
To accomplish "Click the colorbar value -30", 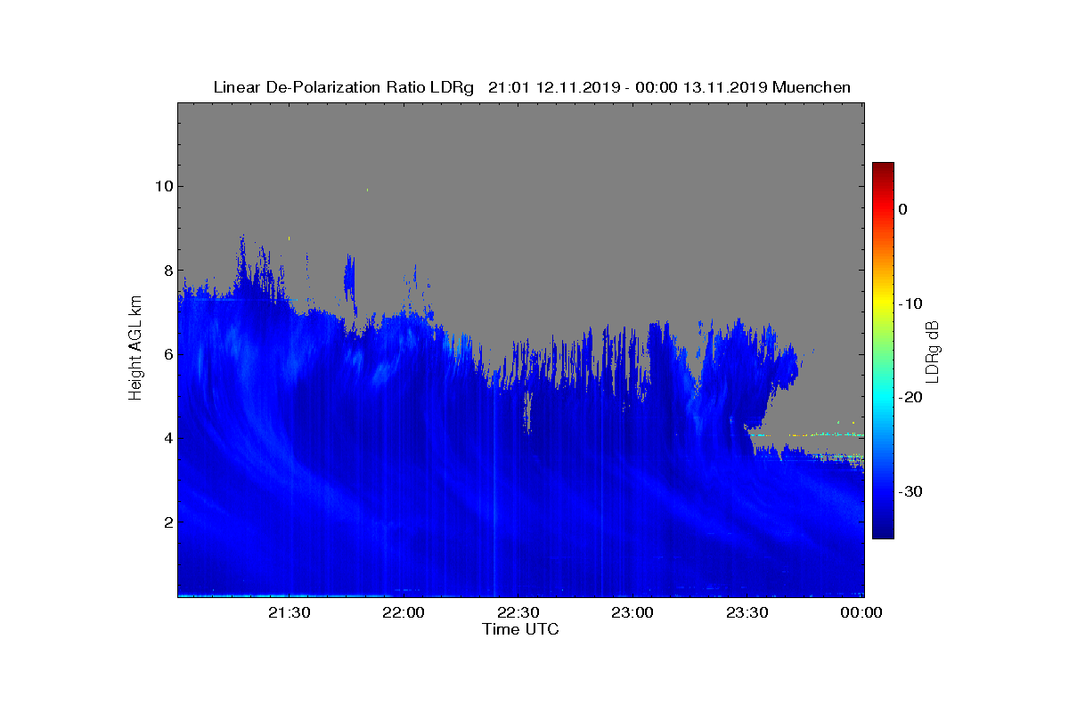I will [910, 492].
